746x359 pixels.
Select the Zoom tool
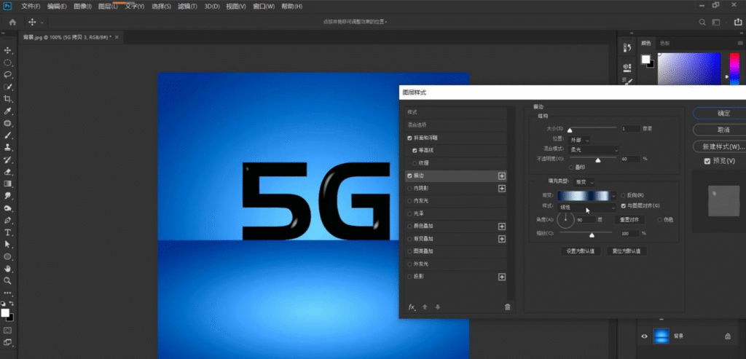(7, 280)
